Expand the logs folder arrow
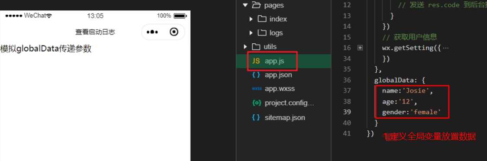The width and height of the screenshot is (487, 161). [x=251, y=33]
